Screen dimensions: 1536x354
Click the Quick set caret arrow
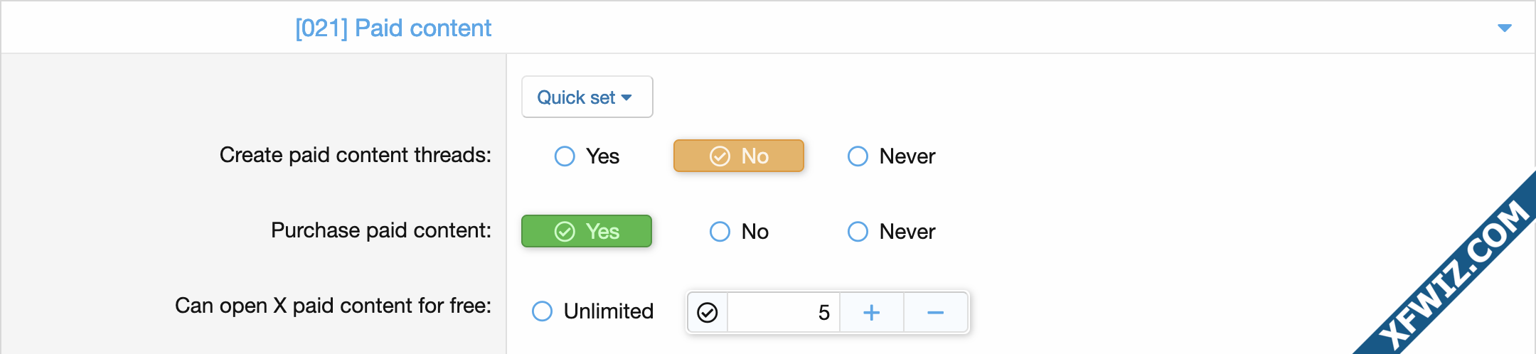point(626,97)
